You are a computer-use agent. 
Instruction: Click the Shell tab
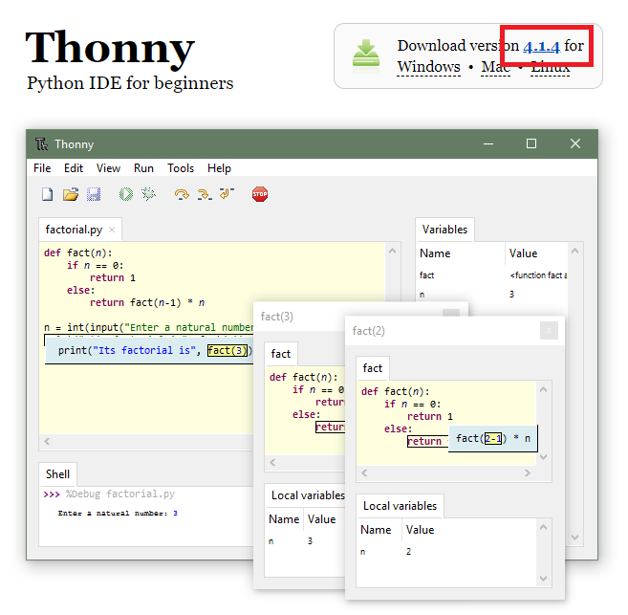point(58,473)
